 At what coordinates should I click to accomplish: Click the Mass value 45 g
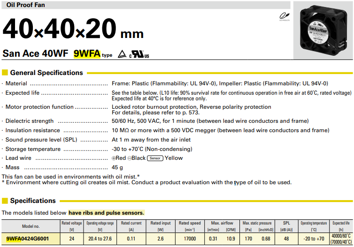(x=117, y=168)
